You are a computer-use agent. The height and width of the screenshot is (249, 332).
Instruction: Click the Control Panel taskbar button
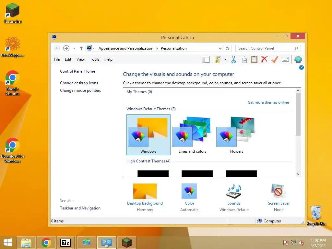coord(106,243)
